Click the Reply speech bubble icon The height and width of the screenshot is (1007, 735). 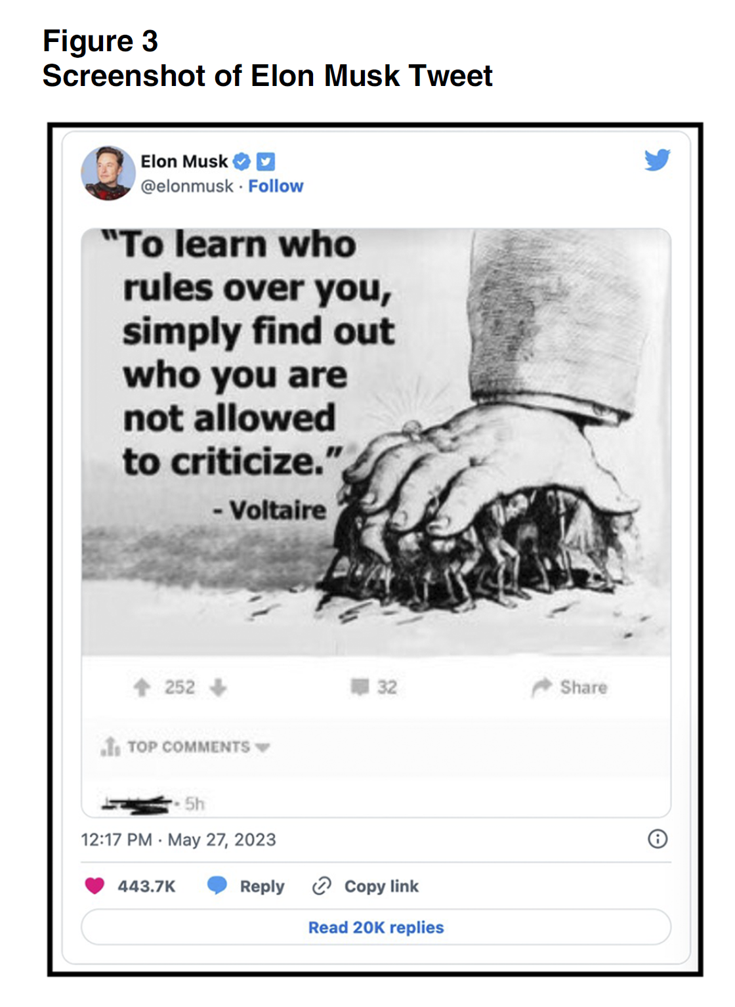tap(217, 886)
